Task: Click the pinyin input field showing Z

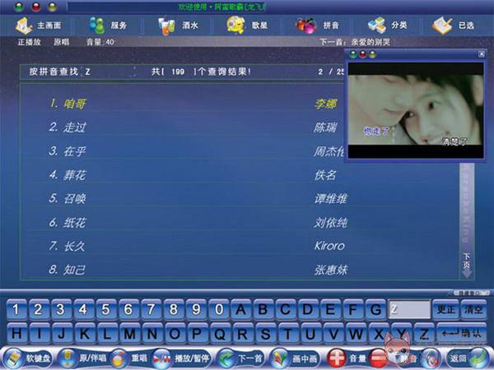Action: 409,310
